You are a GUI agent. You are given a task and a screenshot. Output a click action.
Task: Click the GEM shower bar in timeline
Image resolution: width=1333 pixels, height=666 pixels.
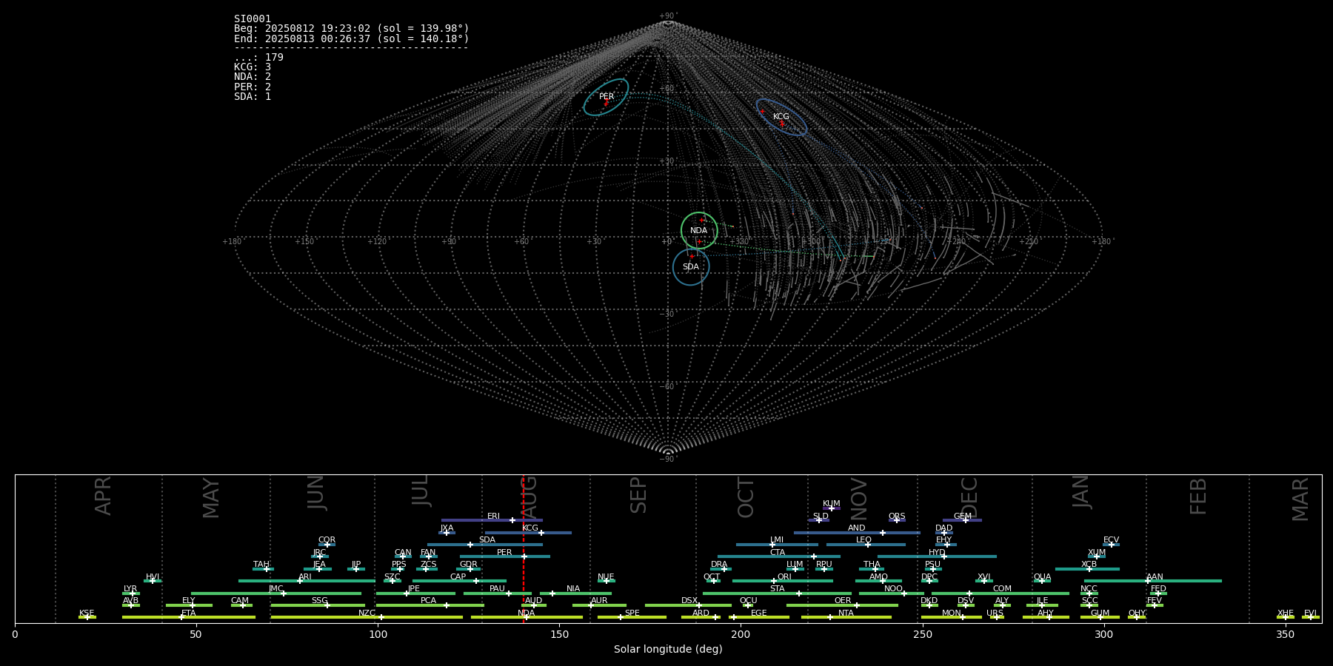[x=962, y=520]
